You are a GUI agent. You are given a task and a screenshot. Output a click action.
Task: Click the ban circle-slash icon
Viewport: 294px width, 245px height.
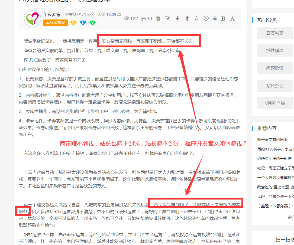pos(206,18)
